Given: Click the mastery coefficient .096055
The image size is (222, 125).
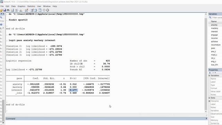Looking at the screenshot, I should pyautogui.click(x=35, y=87).
